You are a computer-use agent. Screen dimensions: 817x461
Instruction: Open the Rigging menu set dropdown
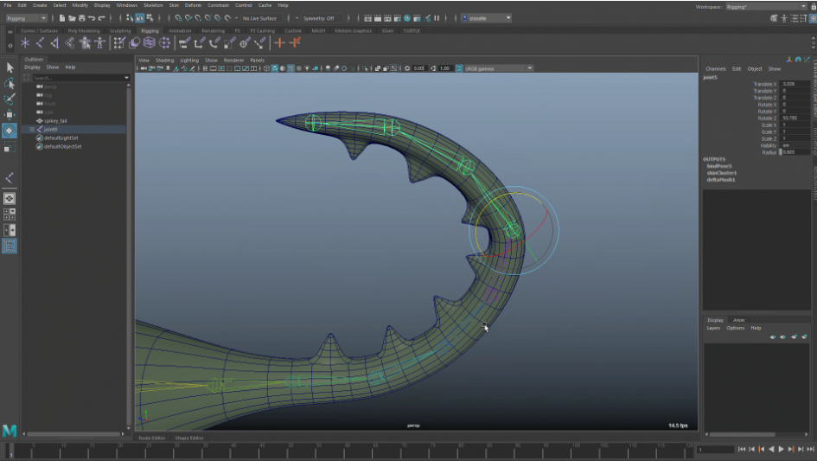(27, 18)
